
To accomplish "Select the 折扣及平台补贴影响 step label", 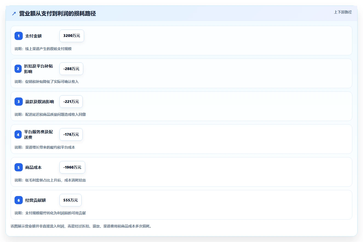I will coord(38,69).
